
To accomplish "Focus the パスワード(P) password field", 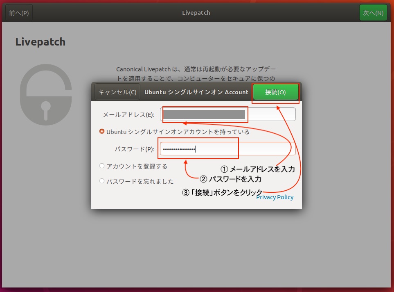I will coord(227,149).
